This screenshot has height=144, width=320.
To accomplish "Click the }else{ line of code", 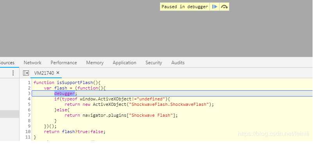I will point(62,110).
